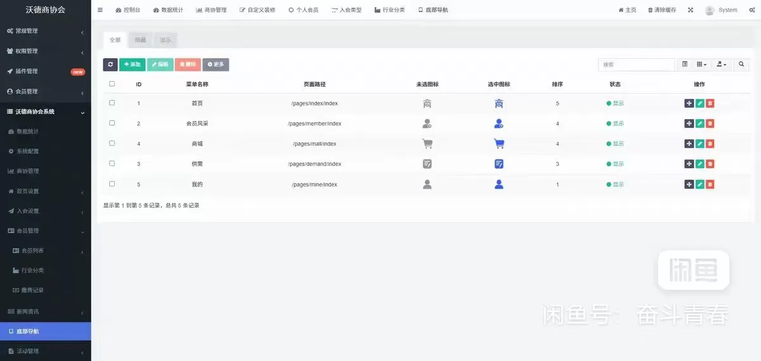This screenshot has width=761, height=361.
Task: Click the fullscreen icon in header
Action: [691, 10]
